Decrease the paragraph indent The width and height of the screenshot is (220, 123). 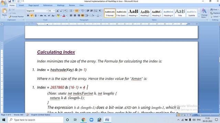pyautogui.click(x=88, y=11)
